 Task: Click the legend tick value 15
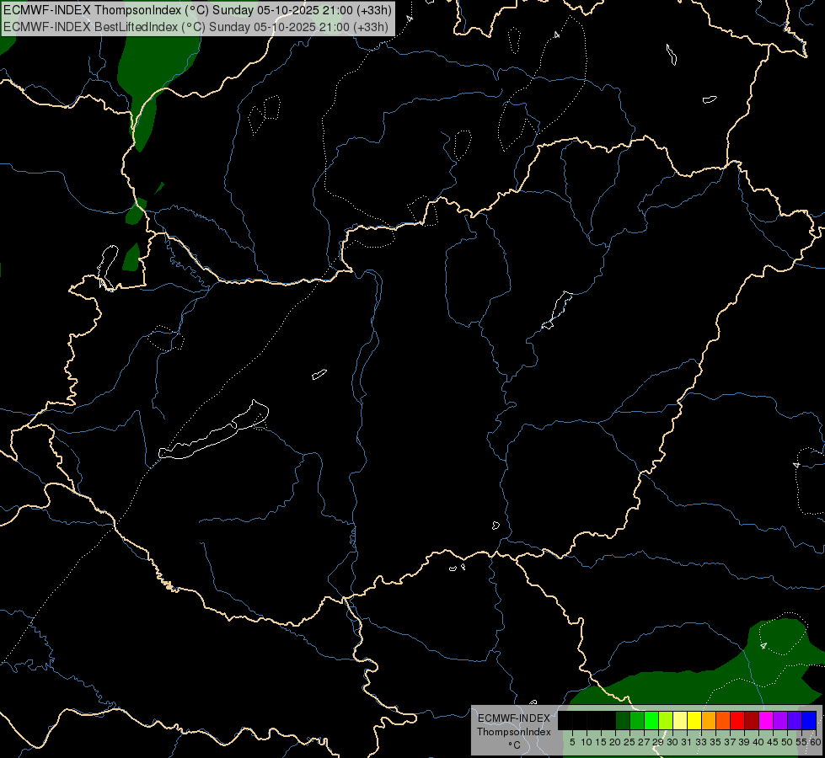tap(601, 742)
